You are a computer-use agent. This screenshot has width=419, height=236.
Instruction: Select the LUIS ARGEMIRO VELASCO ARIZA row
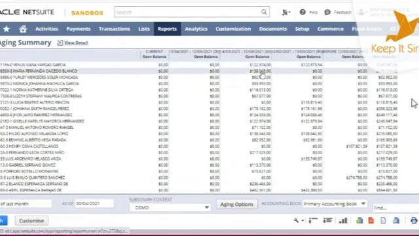[x=199, y=159]
